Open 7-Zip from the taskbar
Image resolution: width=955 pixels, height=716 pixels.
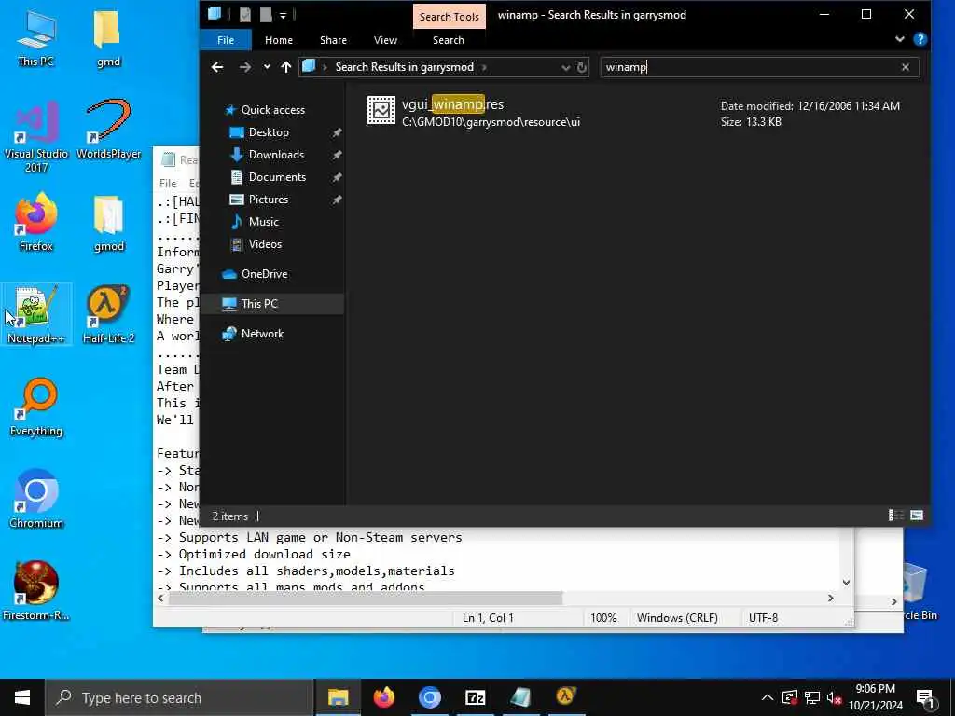(475, 697)
